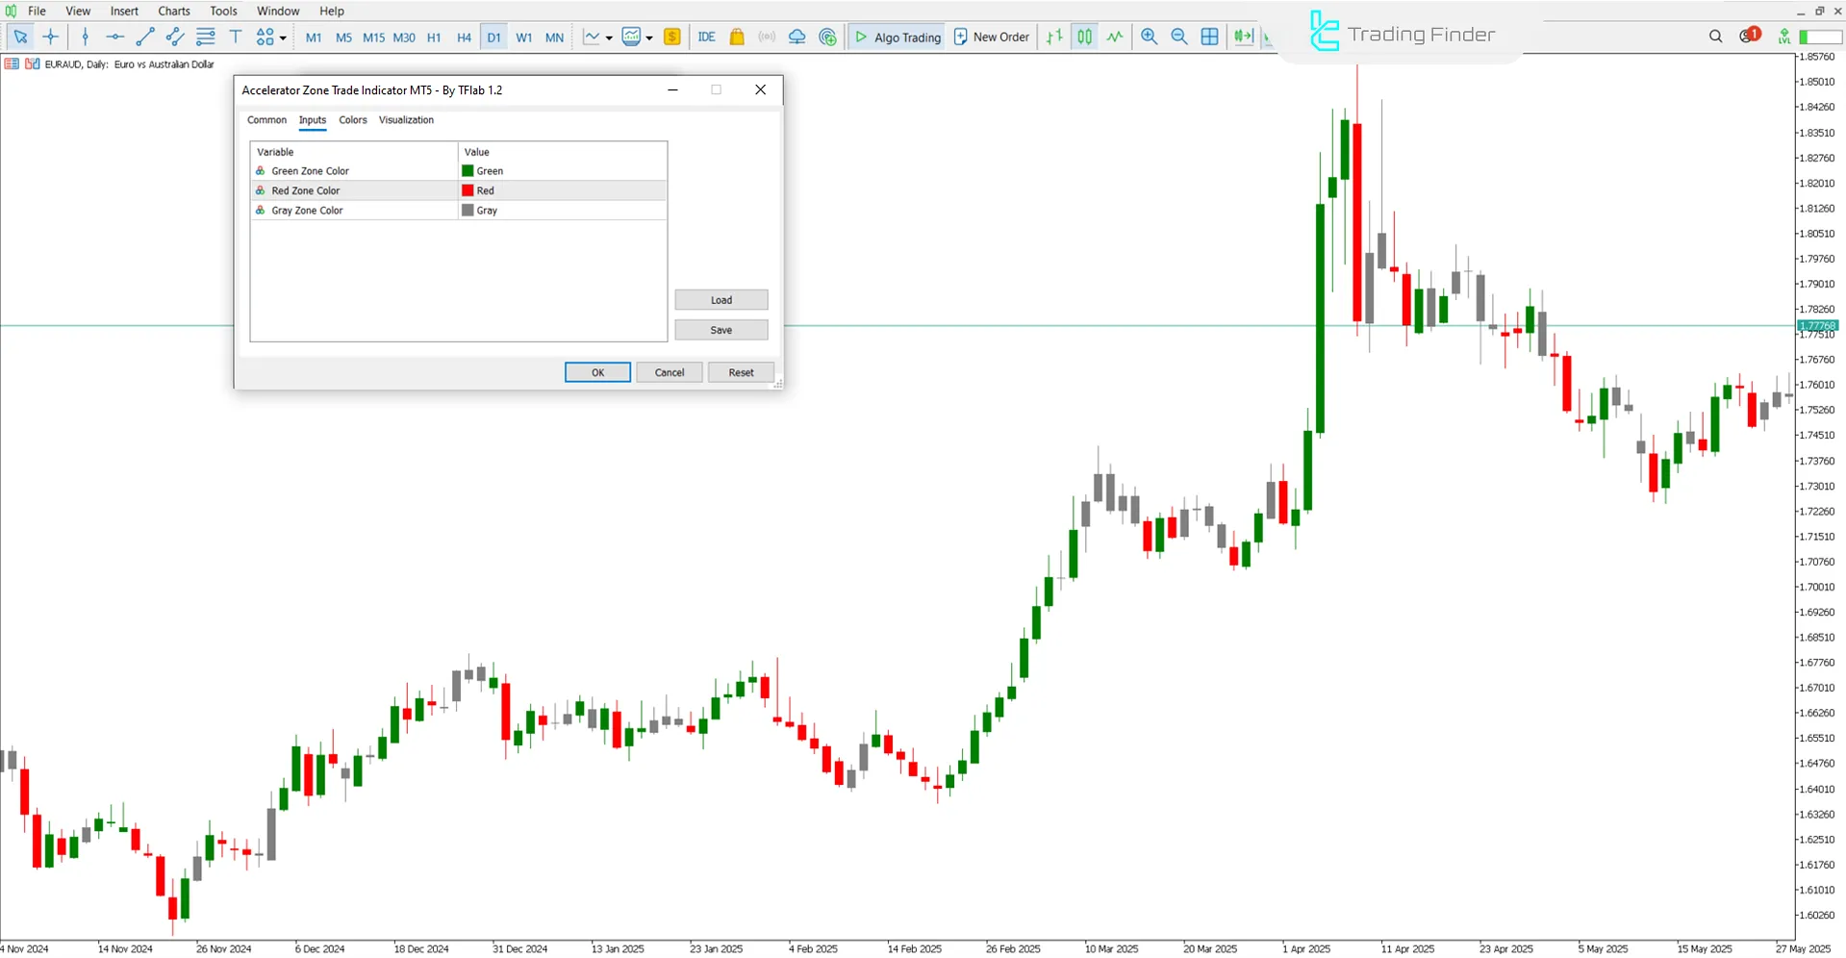
Task: Open the Charts menu
Action: [x=174, y=11]
